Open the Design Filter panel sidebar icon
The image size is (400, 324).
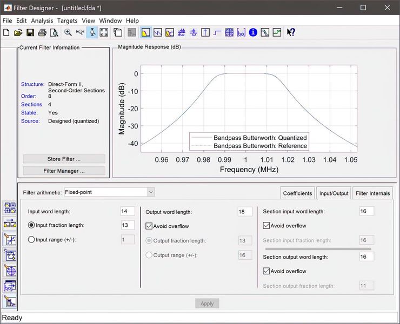click(x=10, y=302)
